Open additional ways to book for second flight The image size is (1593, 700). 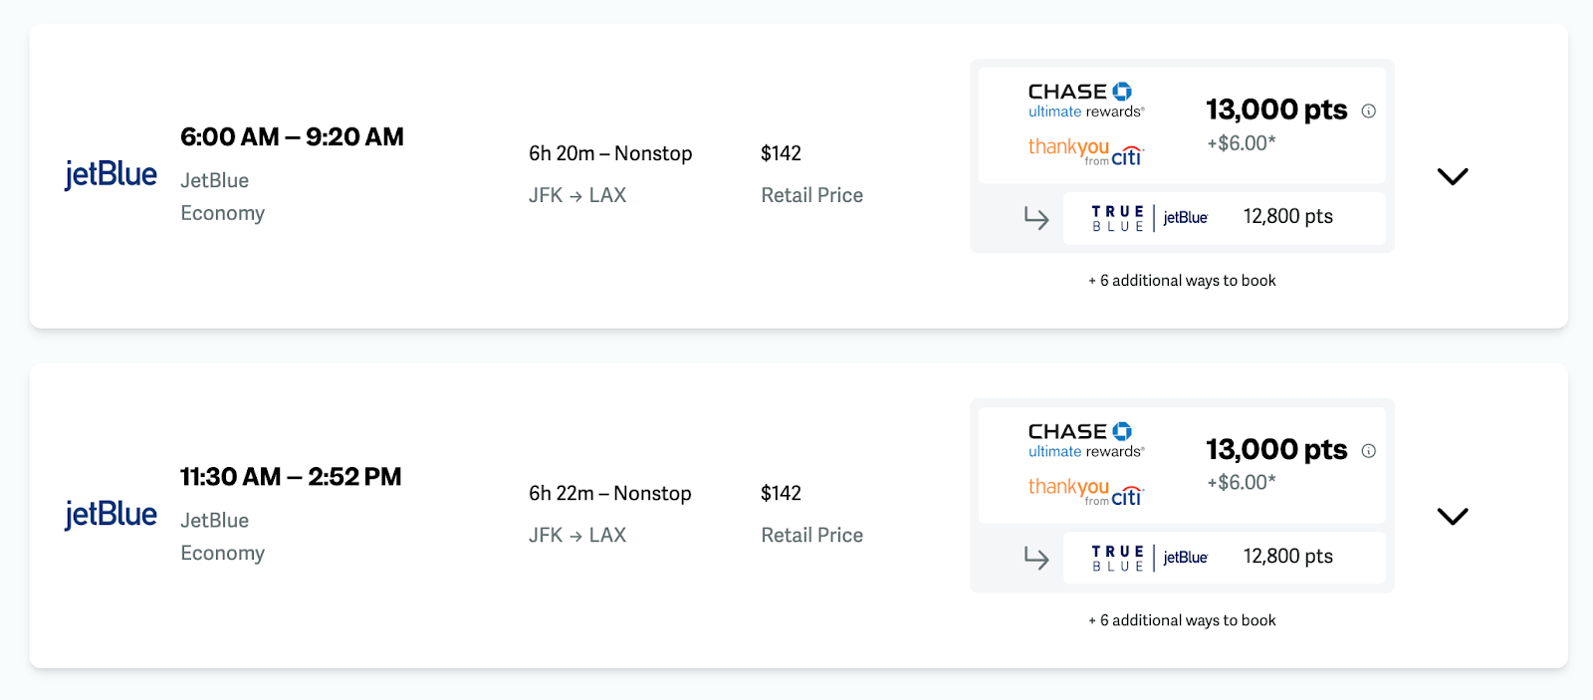[1182, 620]
